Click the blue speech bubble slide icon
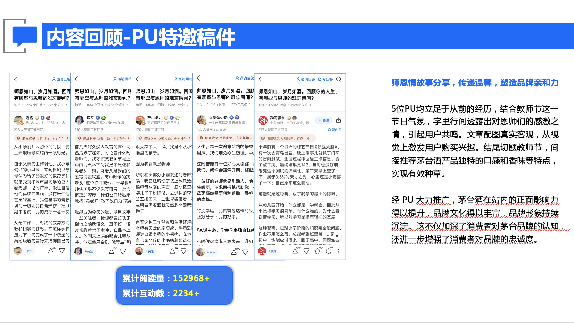 [x=24, y=36]
